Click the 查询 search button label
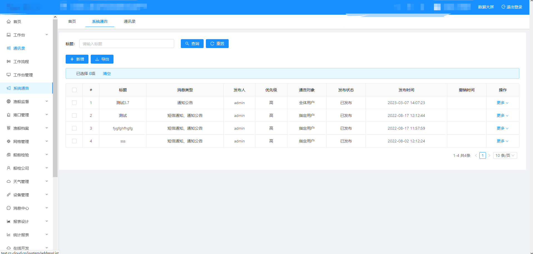 (195, 44)
